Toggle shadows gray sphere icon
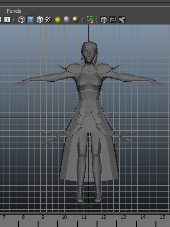 click(67, 20)
